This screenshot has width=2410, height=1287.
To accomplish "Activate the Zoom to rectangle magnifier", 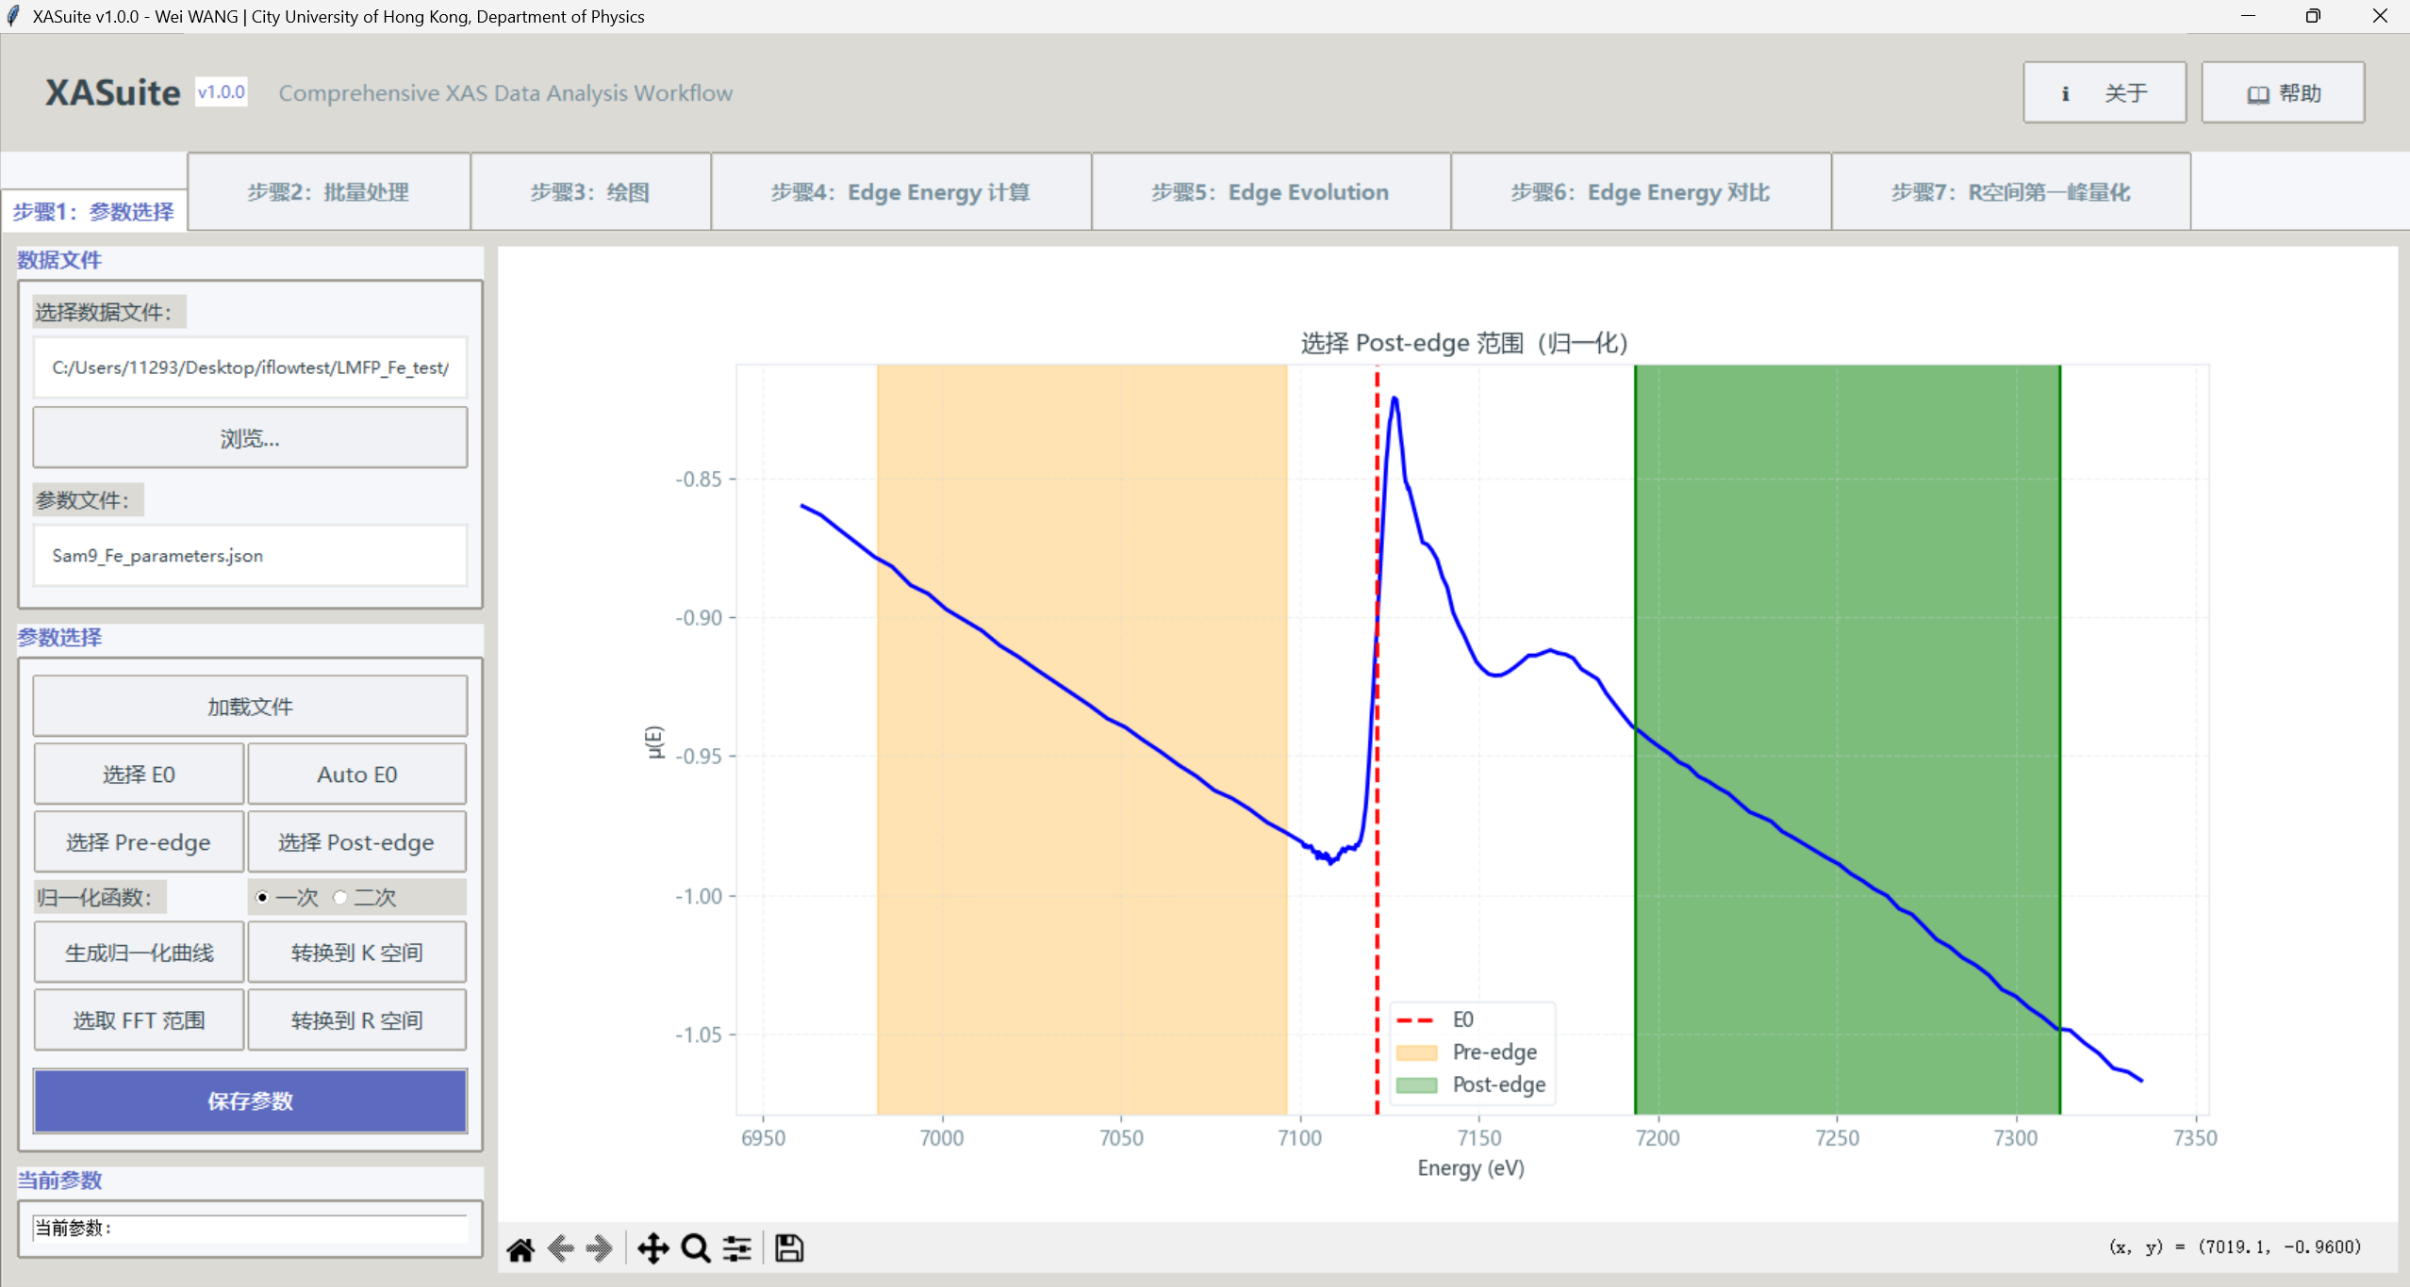I will 696,1249.
